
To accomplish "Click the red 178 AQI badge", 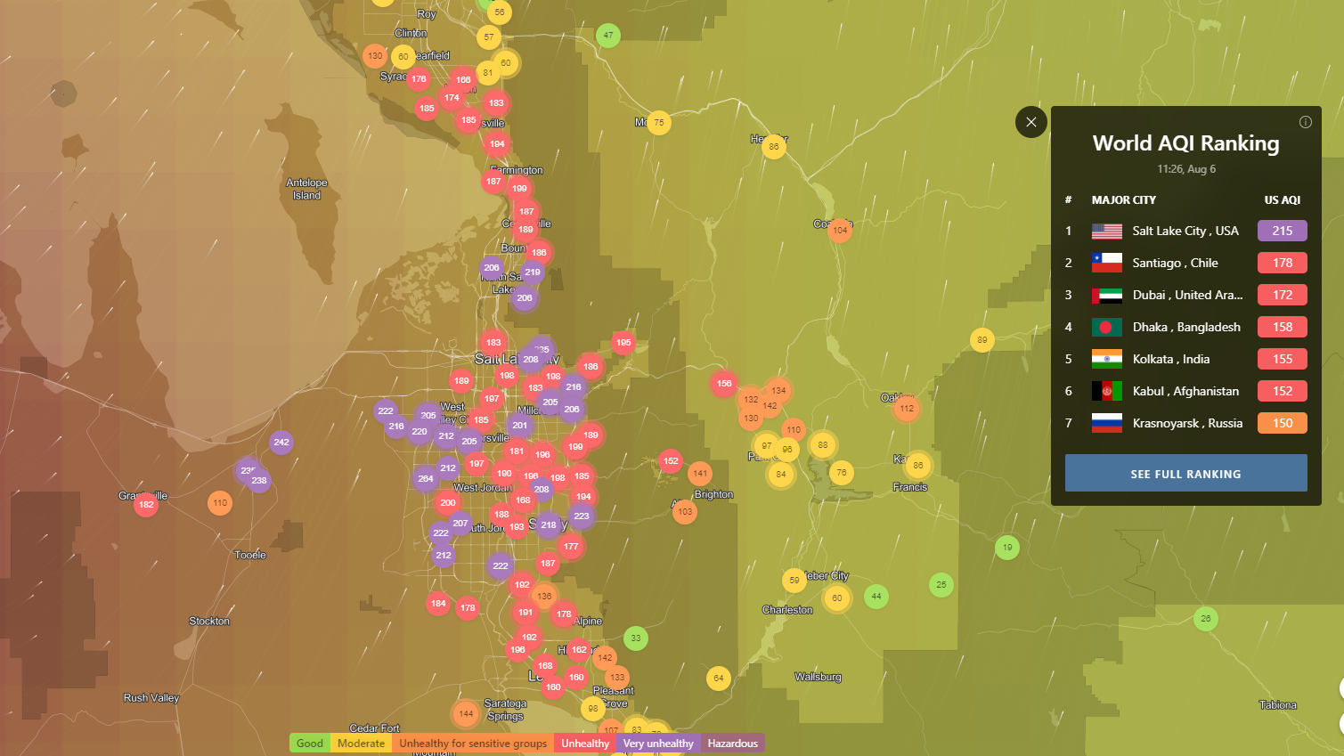I will [1283, 263].
